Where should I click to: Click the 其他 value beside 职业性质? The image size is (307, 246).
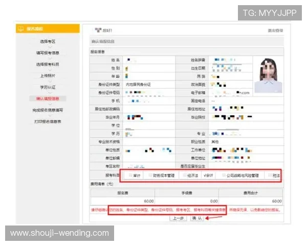click(215, 141)
